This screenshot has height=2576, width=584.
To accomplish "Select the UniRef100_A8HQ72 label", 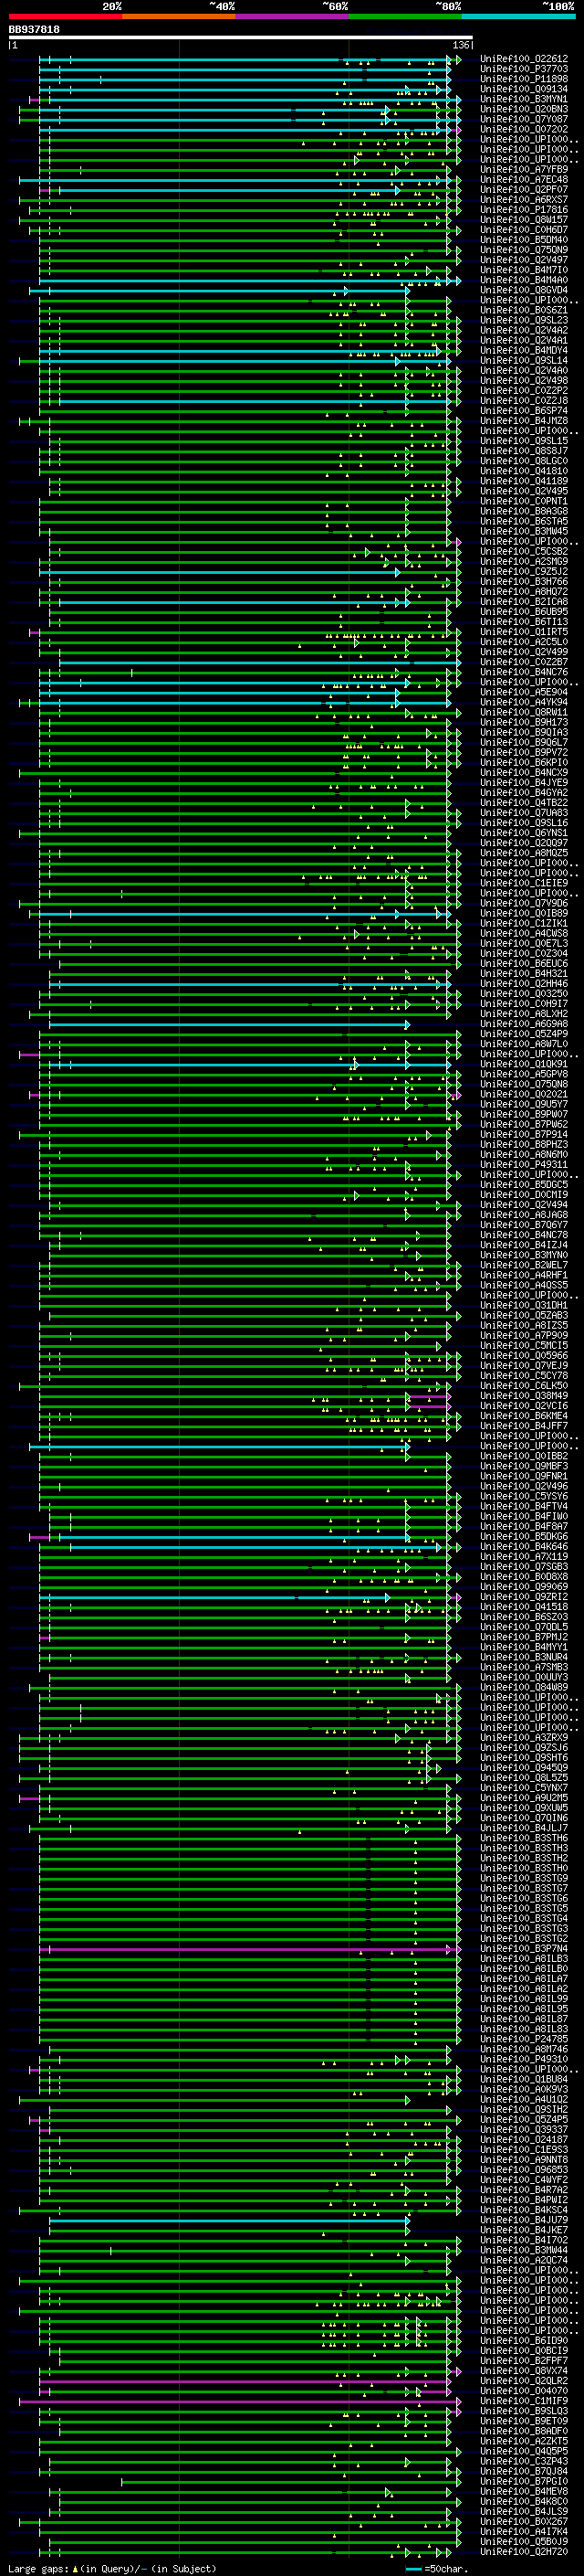I will [x=524, y=592].
